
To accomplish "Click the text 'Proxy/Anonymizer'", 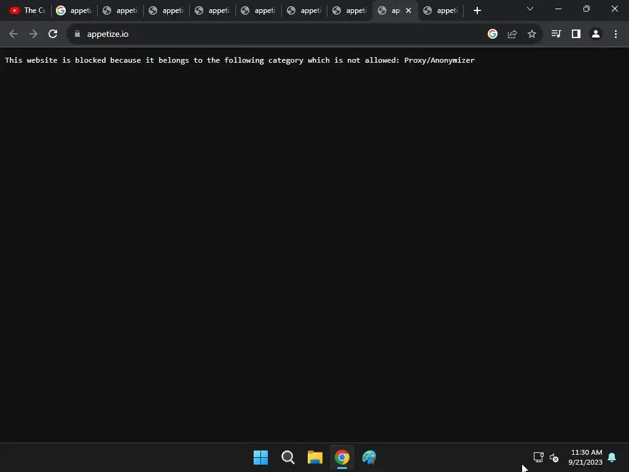I will click(439, 60).
